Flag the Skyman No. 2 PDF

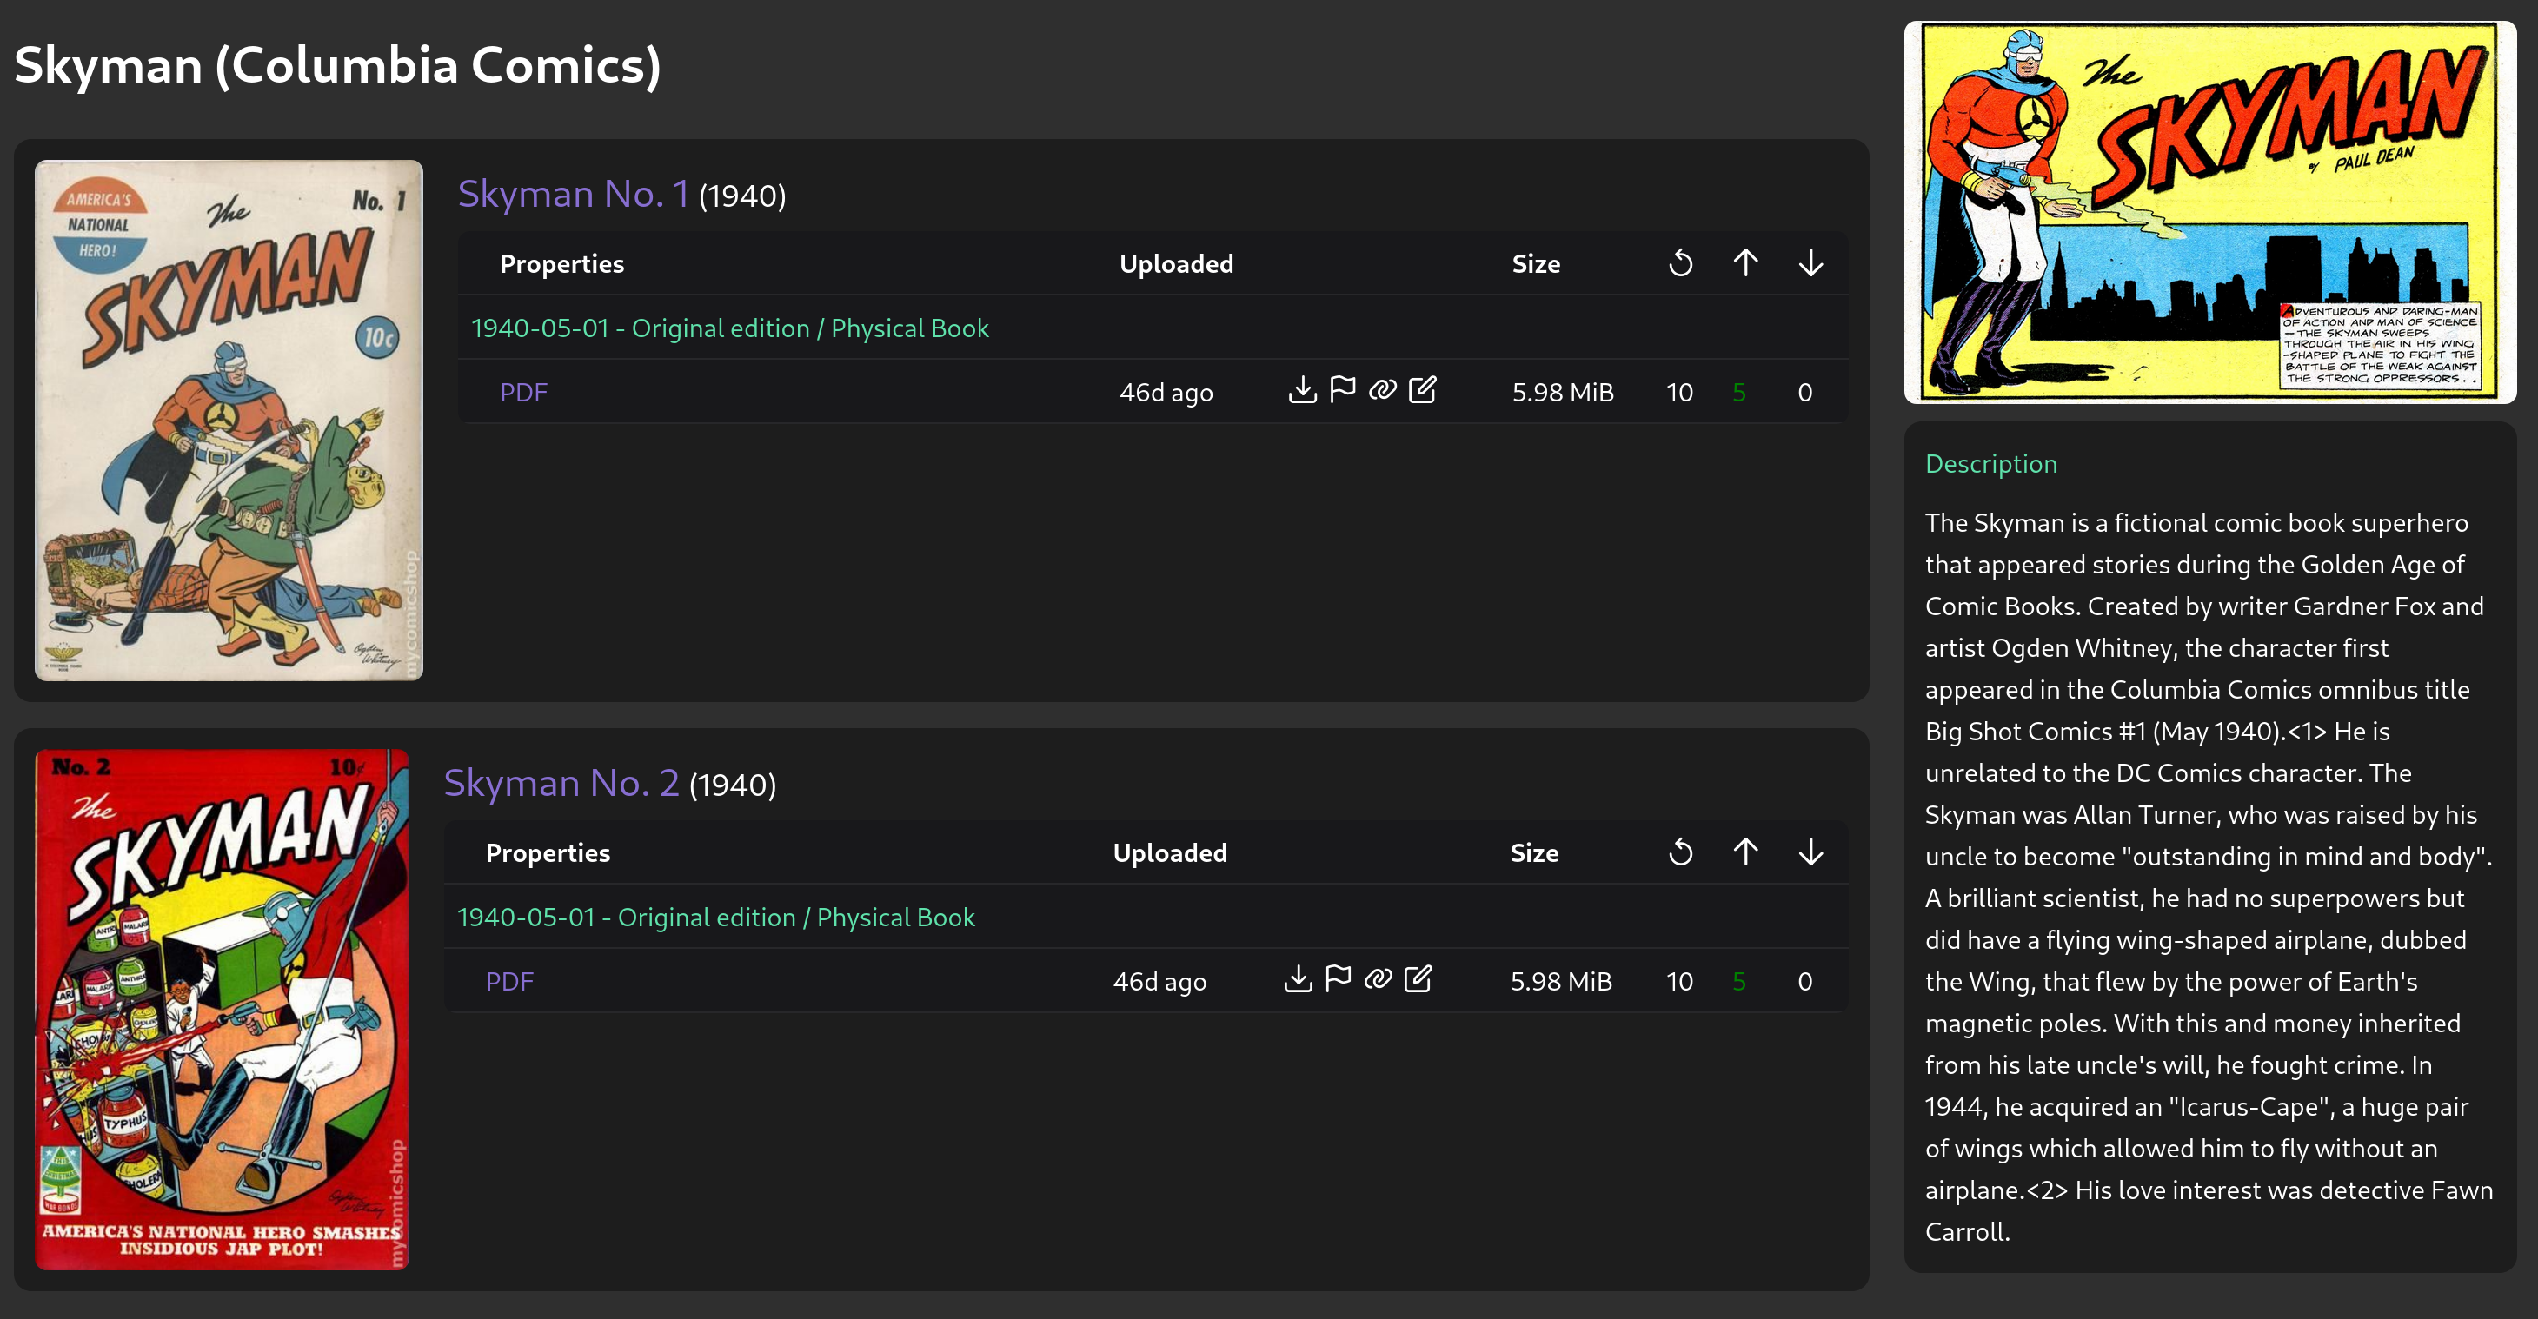click(1338, 979)
